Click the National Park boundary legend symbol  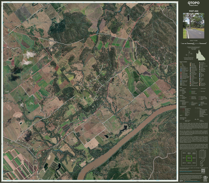click(190, 91)
